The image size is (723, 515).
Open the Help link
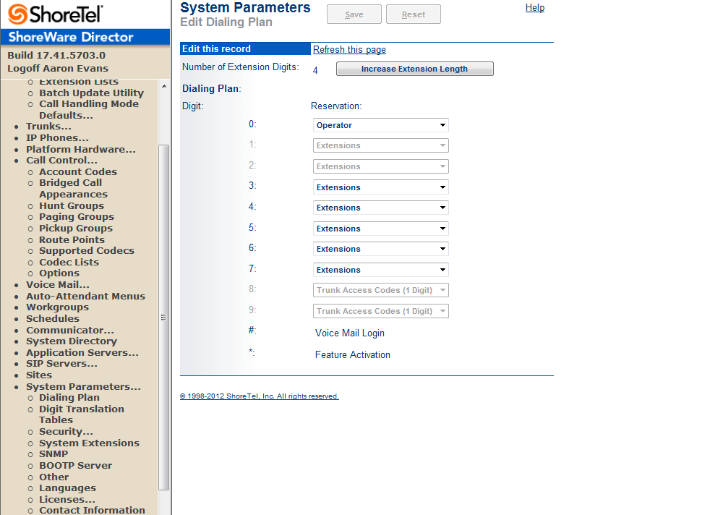535,8
